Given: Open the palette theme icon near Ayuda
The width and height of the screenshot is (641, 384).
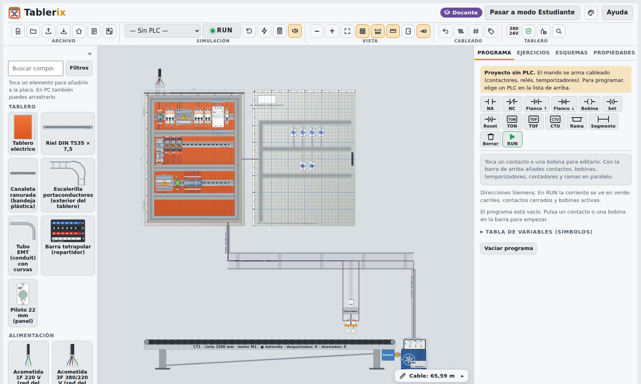Looking at the screenshot, I should [591, 12].
